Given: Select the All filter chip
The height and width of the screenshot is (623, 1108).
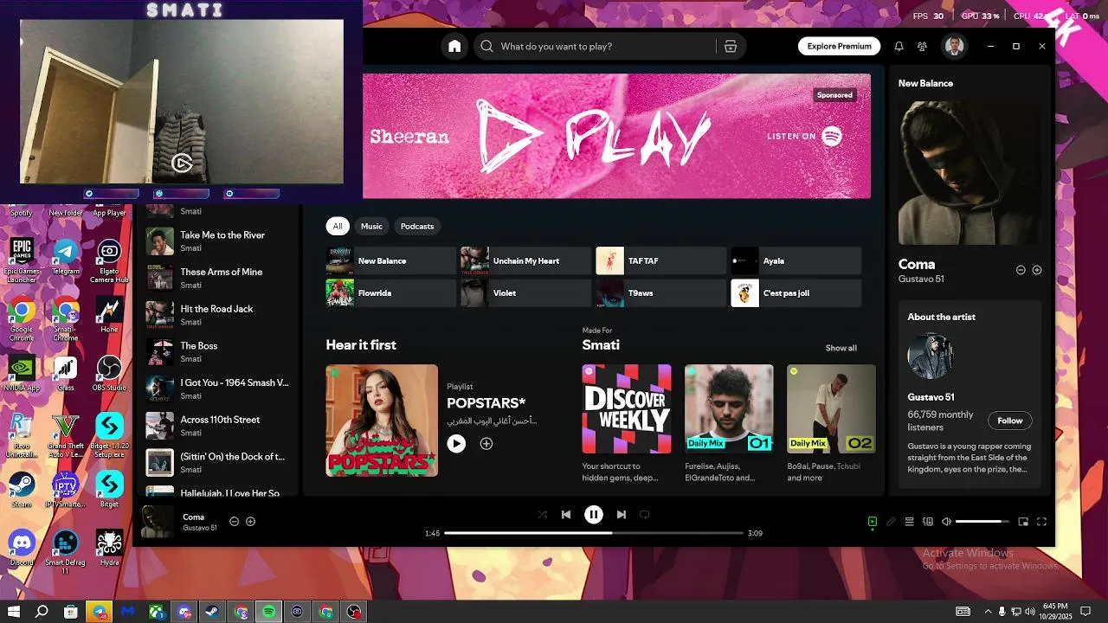Looking at the screenshot, I should click(x=338, y=227).
